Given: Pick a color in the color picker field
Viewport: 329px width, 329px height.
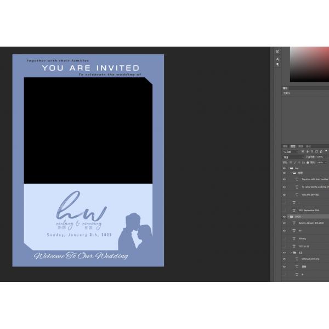Looking at the screenshot, I should tap(309, 63).
